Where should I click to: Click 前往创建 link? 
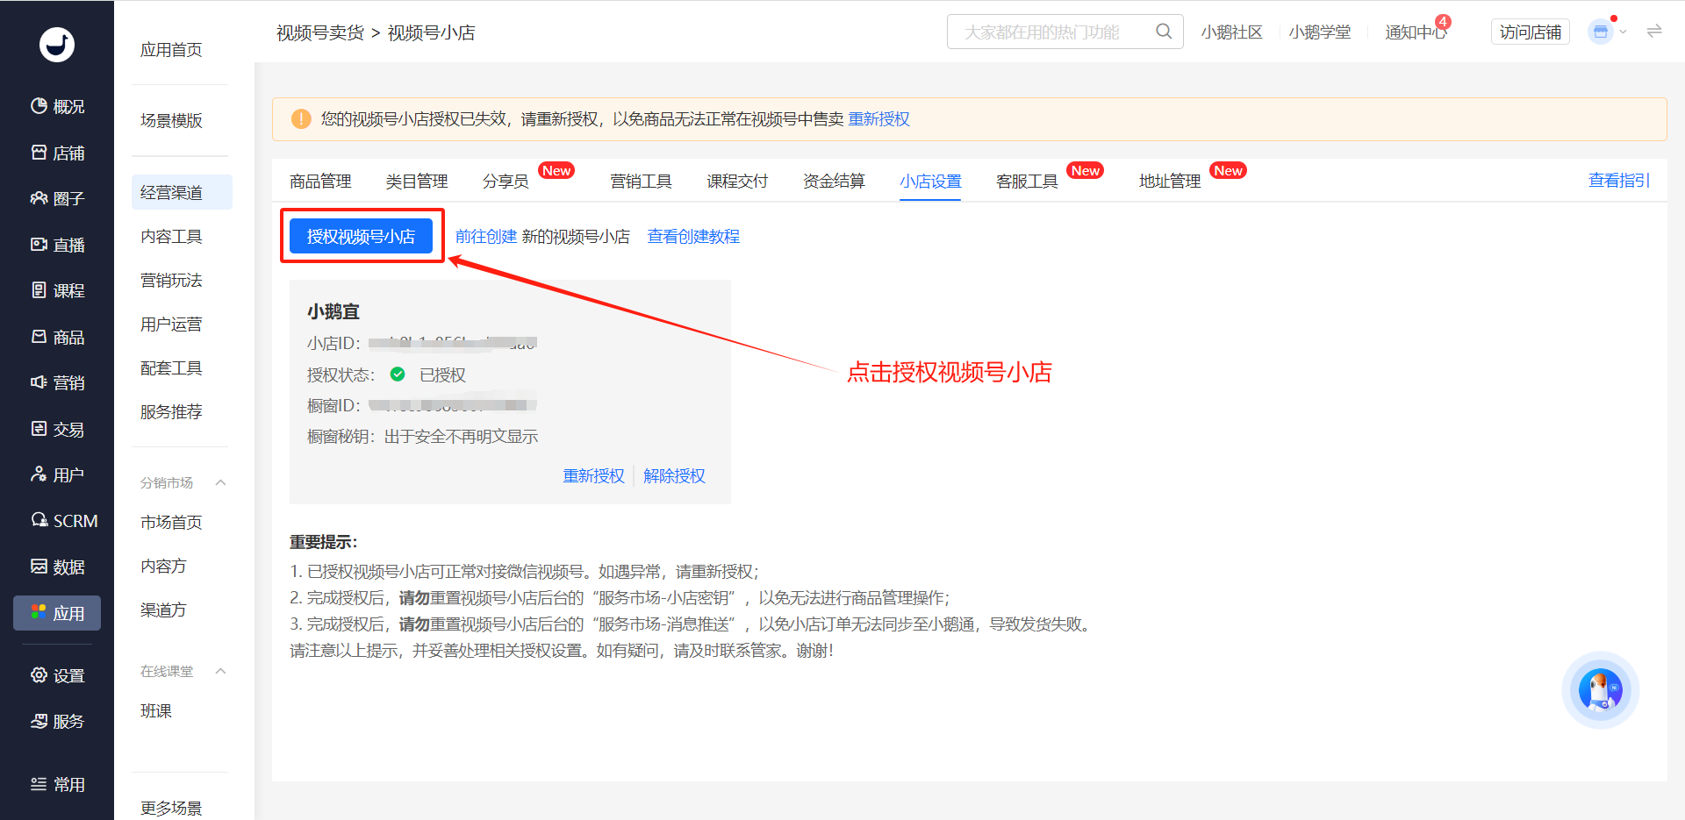[486, 236]
